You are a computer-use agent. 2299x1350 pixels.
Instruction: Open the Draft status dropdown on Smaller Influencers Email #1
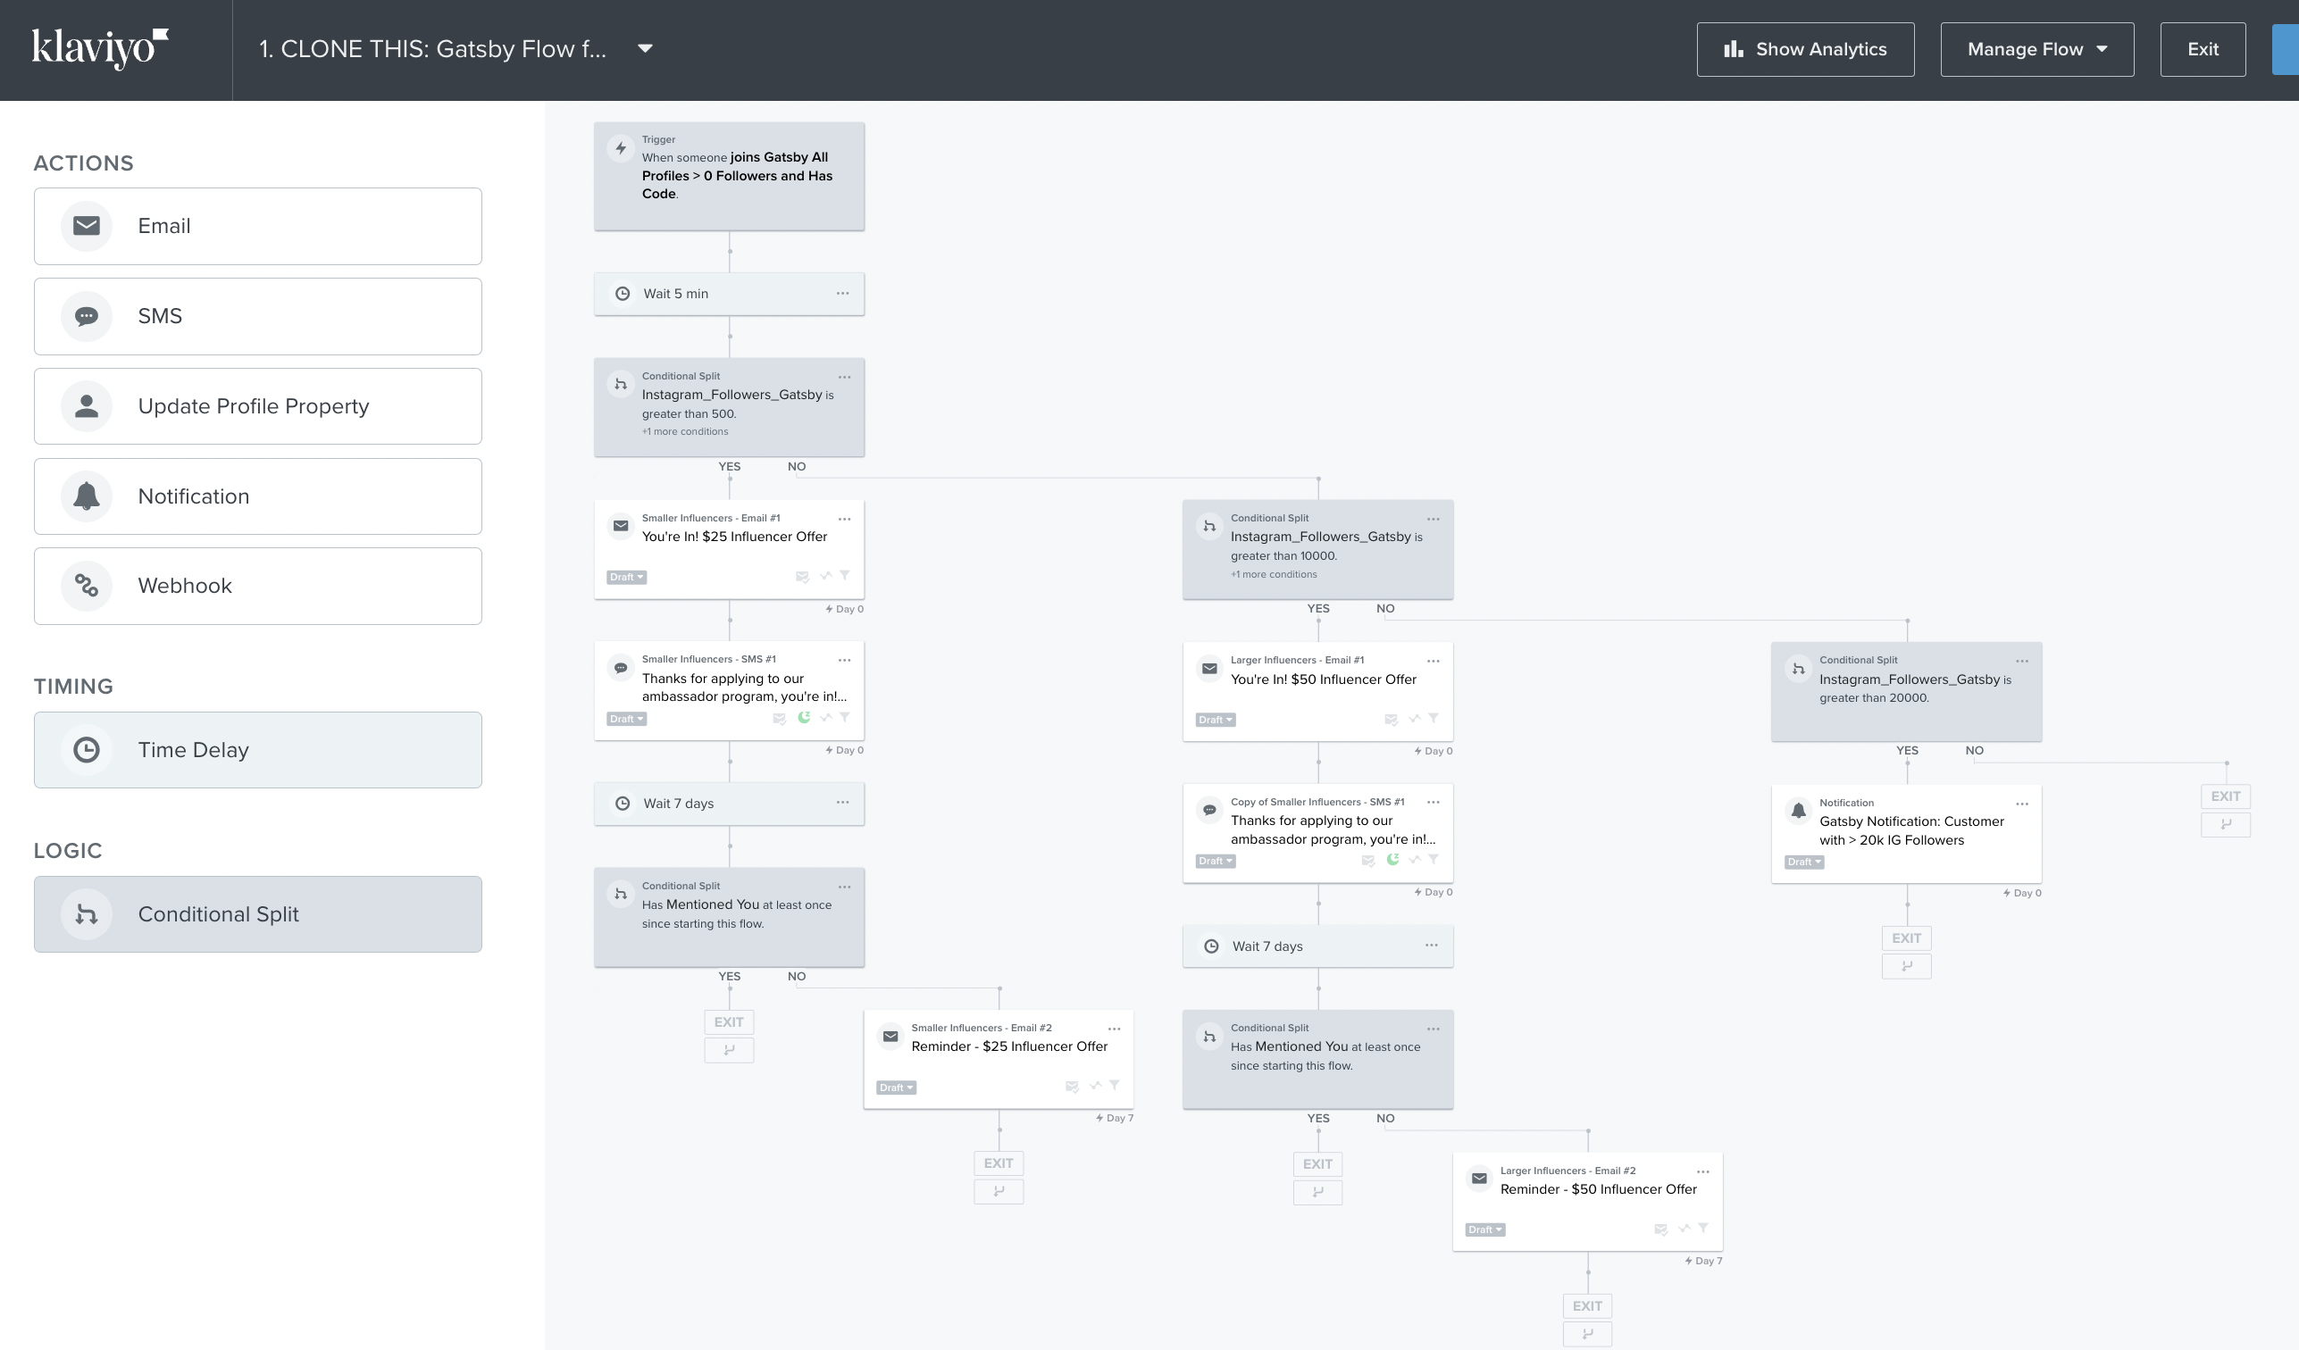(x=627, y=578)
